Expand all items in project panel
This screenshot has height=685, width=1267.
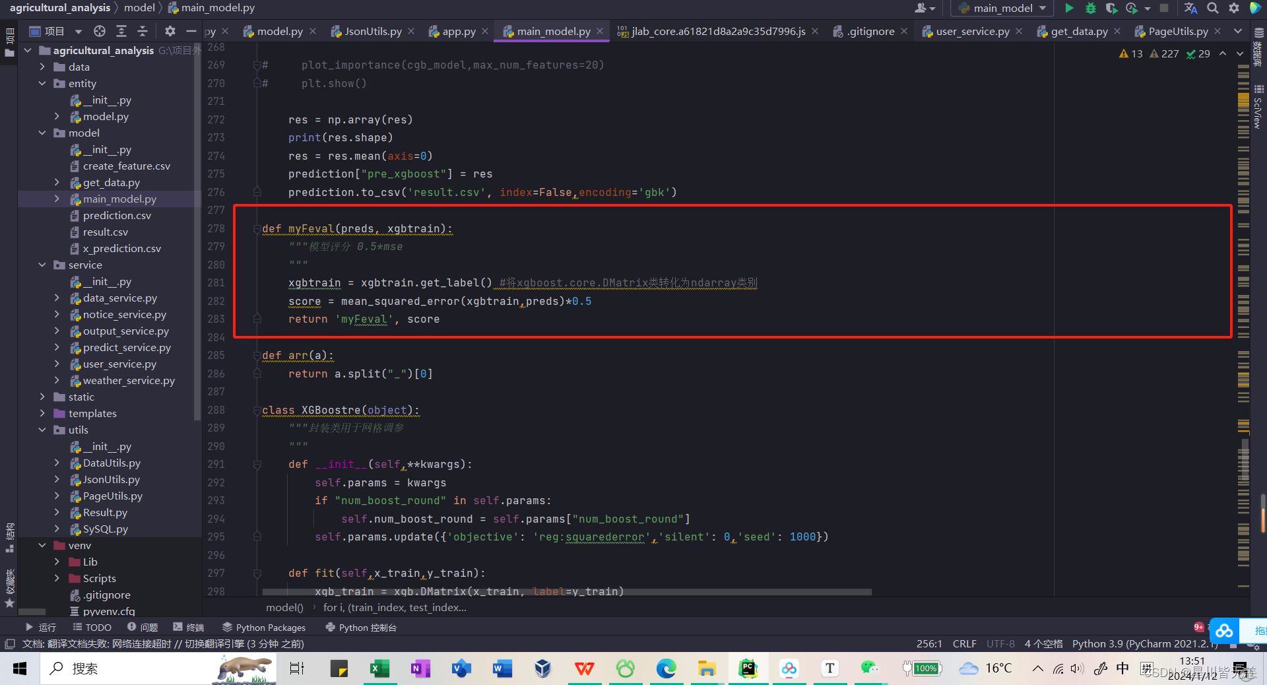[121, 31]
